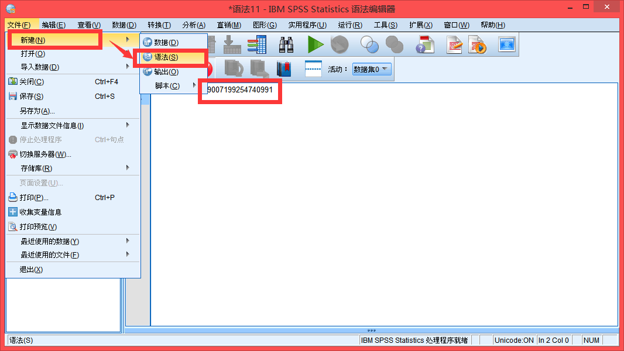This screenshot has height=351, width=624.
Task: Click the In 2 Col 0 status entry
Action: coord(554,340)
